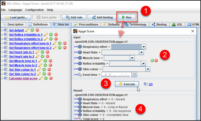Delete Set Skin colour to 1 rule
This screenshot has width=201, height=121.
pyautogui.click(x=49, y=70)
